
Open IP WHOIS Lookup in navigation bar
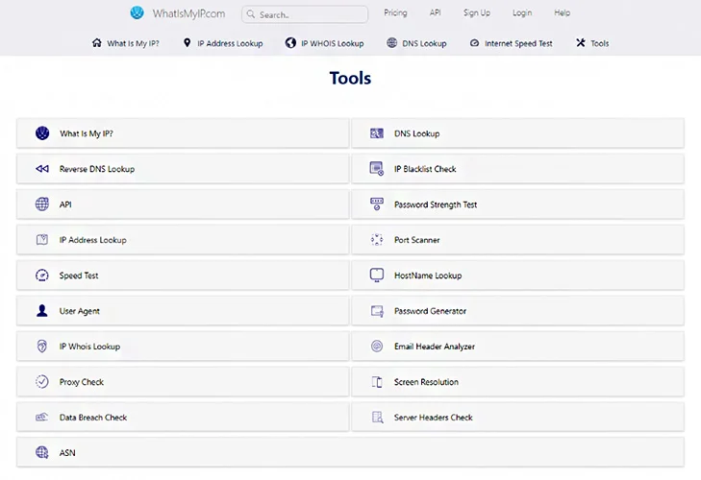tap(325, 43)
